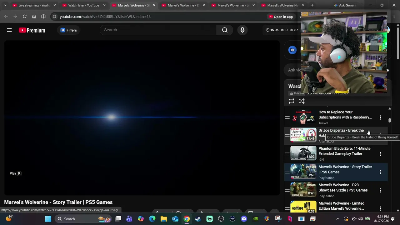
Task: Open the Phantom Blade Zero thumbnail
Action: pyautogui.click(x=303, y=153)
